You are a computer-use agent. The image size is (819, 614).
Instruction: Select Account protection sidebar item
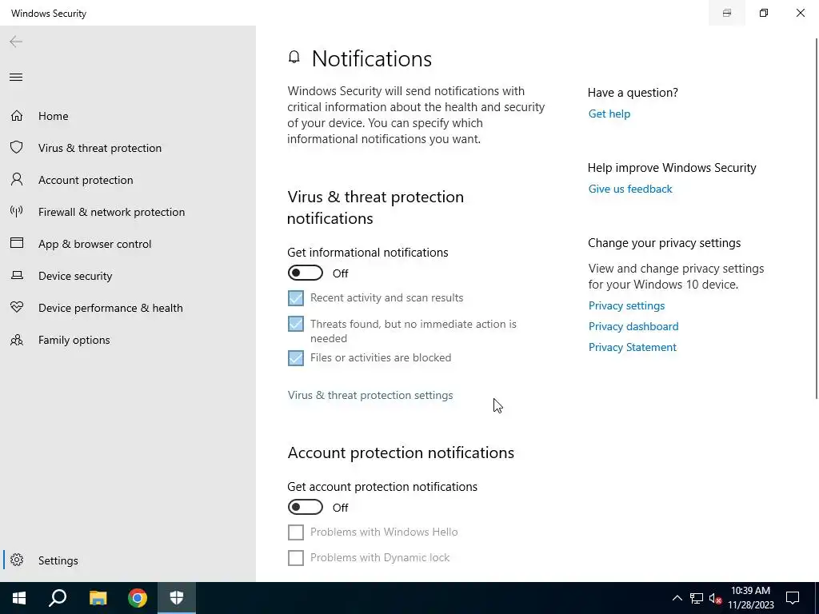coord(128,180)
